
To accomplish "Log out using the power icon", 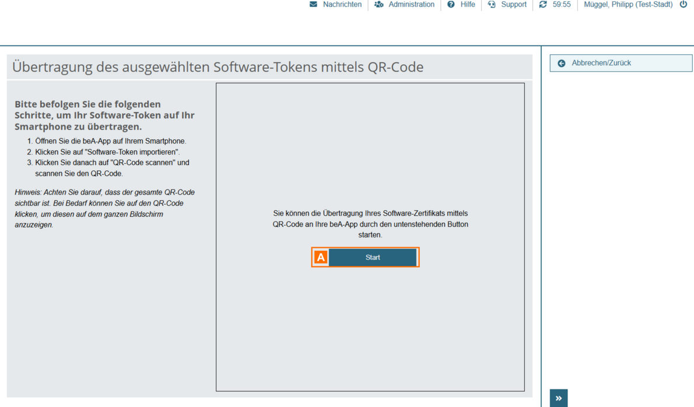I will [x=684, y=5].
